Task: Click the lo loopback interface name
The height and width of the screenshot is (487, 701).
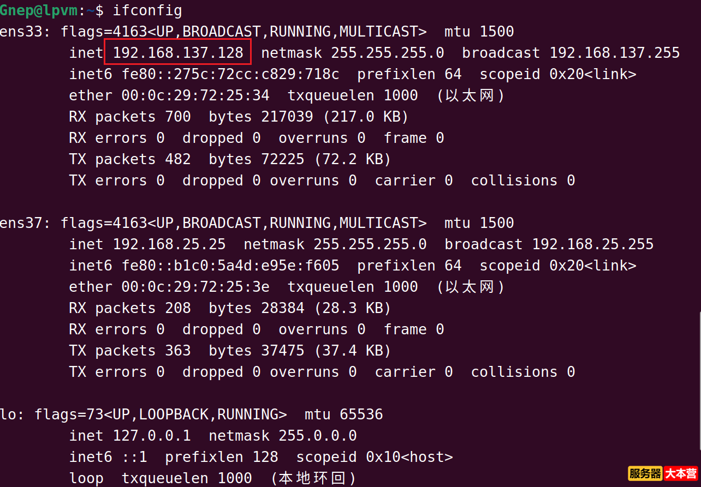Action: click(8, 414)
